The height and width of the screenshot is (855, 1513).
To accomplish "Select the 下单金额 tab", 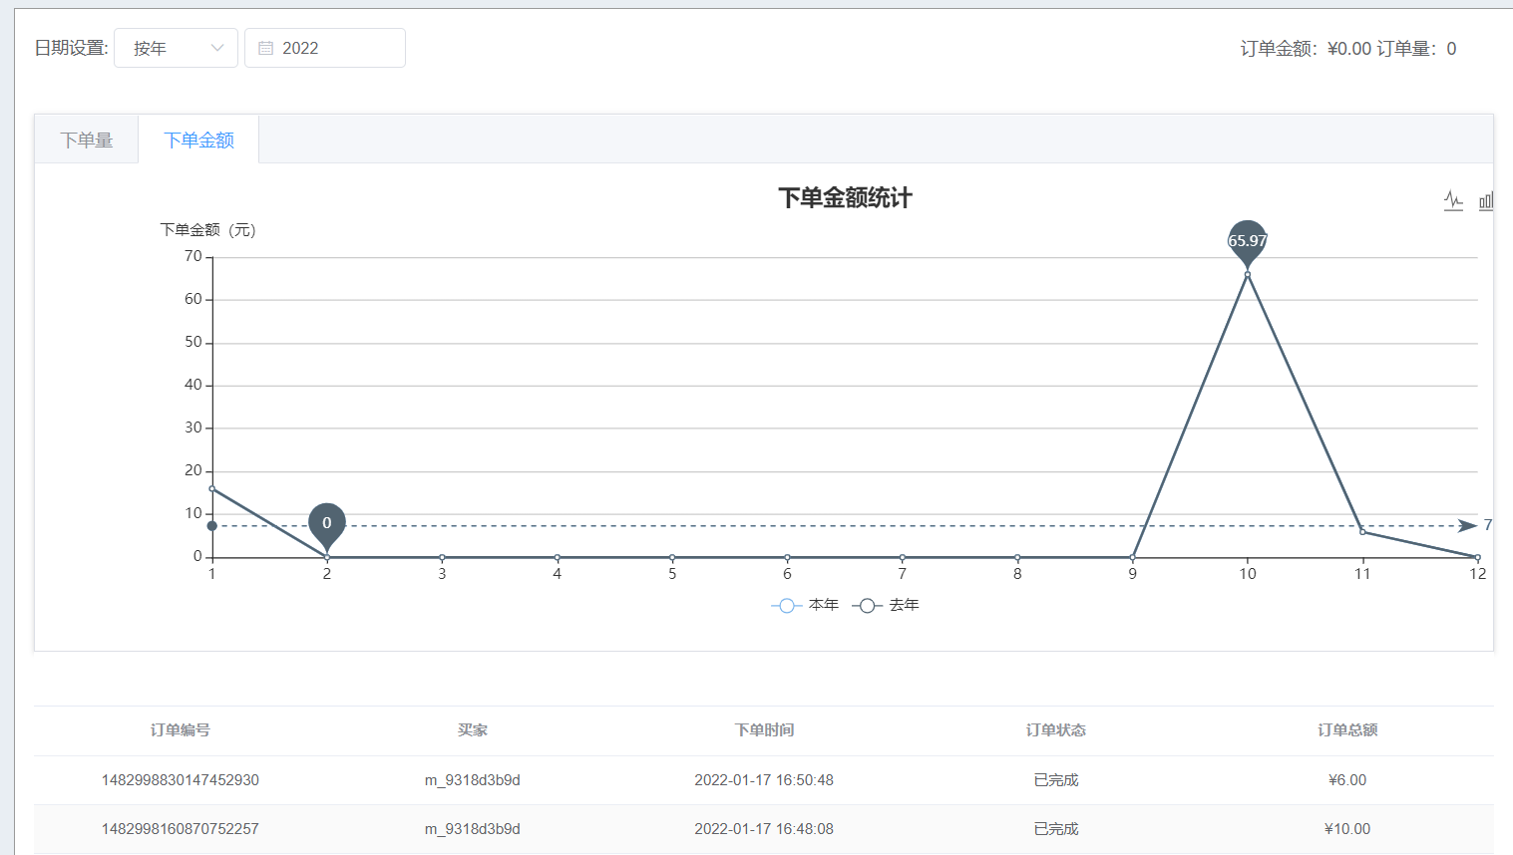I will click(198, 140).
